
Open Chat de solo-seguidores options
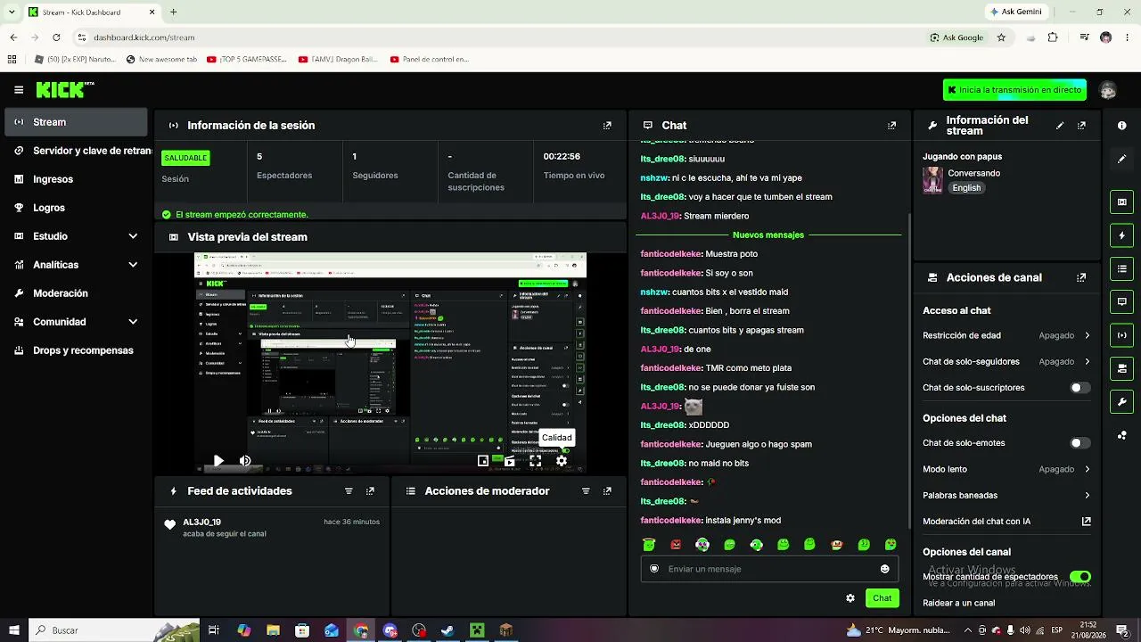click(1006, 362)
